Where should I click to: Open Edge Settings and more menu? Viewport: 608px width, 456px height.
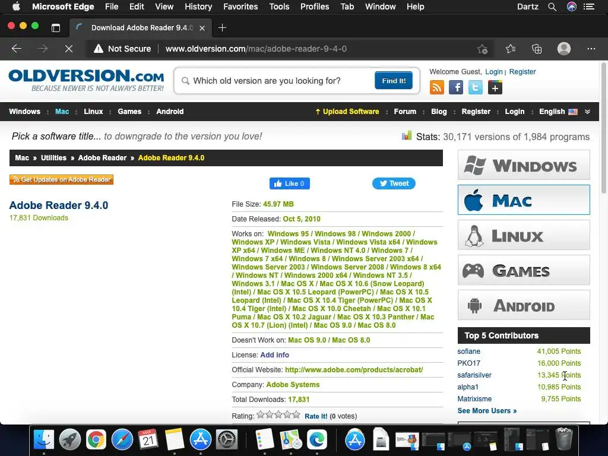[591, 49]
